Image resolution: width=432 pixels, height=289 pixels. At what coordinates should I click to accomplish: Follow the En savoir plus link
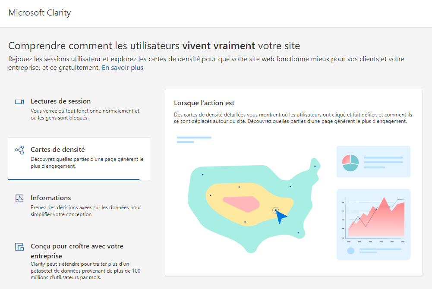click(x=123, y=68)
